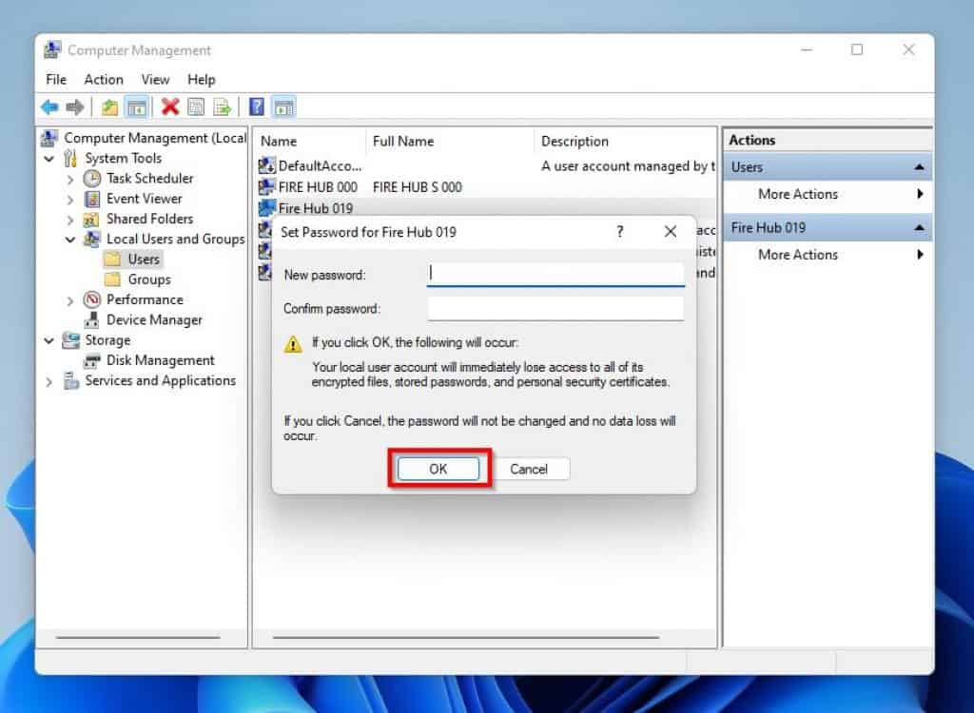This screenshot has height=713, width=974.
Task: Open the View menu
Action: click(x=155, y=80)
